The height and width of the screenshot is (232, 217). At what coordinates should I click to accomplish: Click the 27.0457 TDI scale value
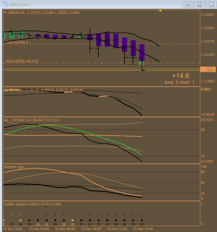[x=207, y=161]
